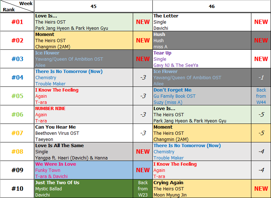Click 'Can You Hear Me' song cell
Image resolution: width=271 pixels, height=198 pixels.
pyautogui.click(x=84, y=133)
